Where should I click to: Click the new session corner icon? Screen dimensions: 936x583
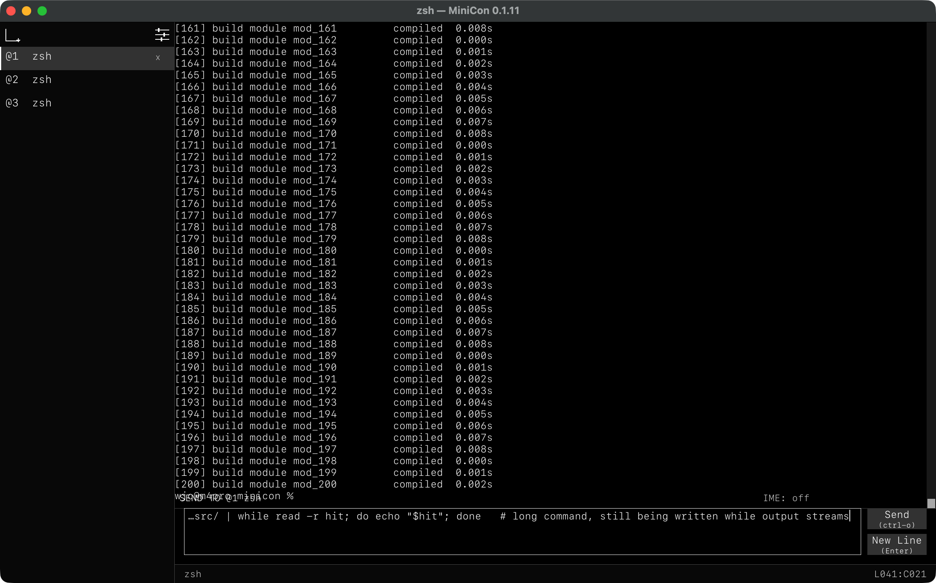pos(13,35)
